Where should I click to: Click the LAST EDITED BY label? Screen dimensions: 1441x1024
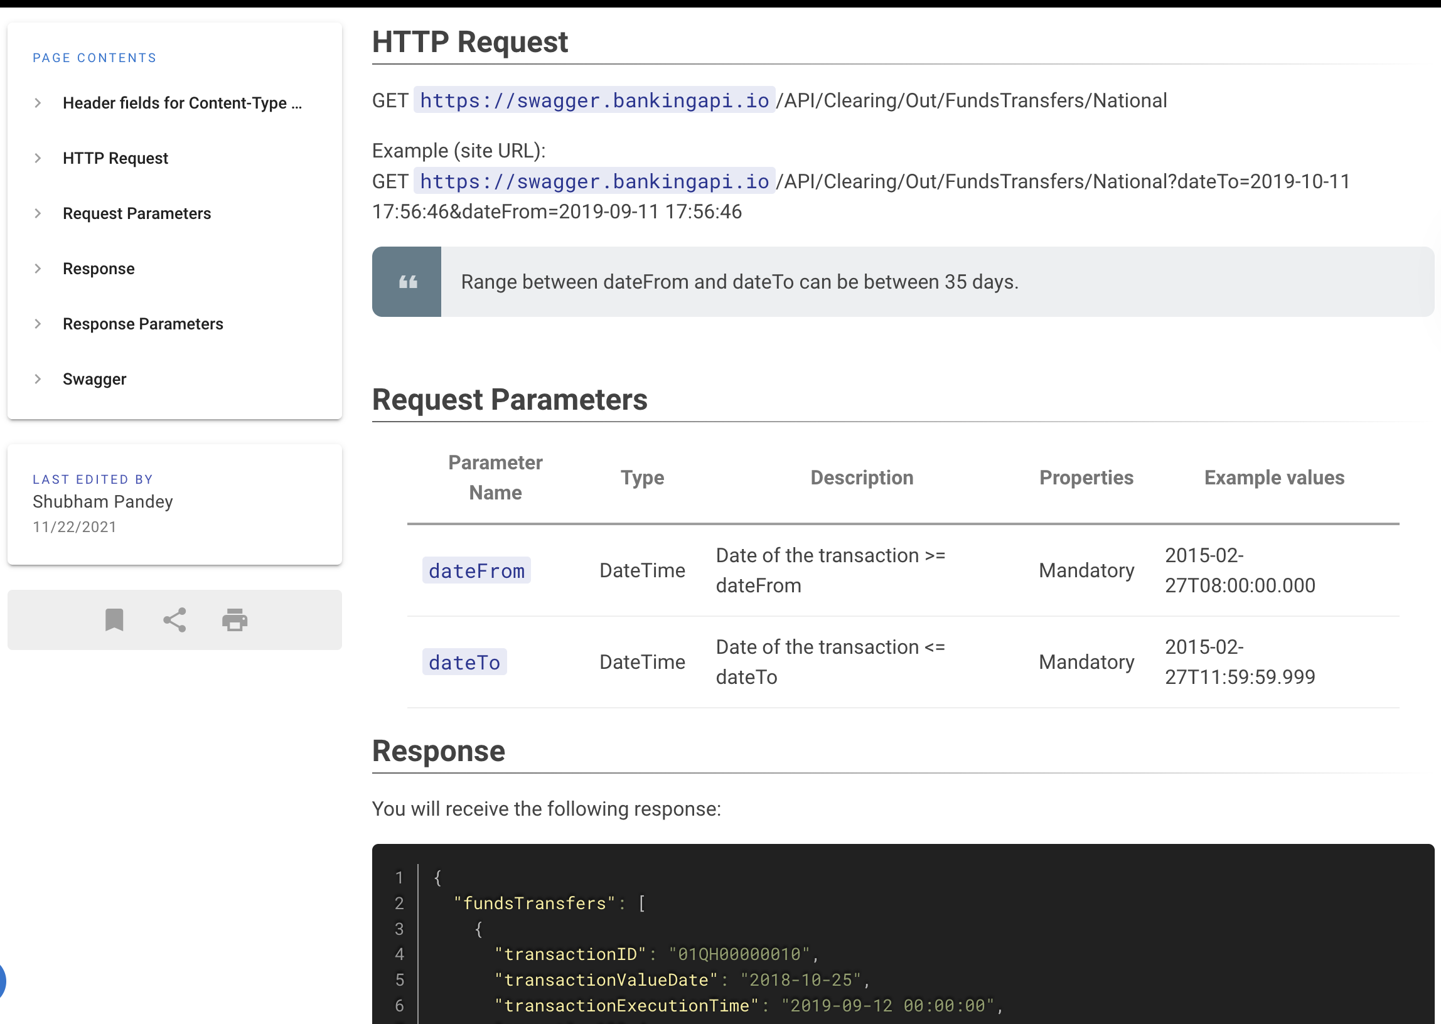(93, 479)
